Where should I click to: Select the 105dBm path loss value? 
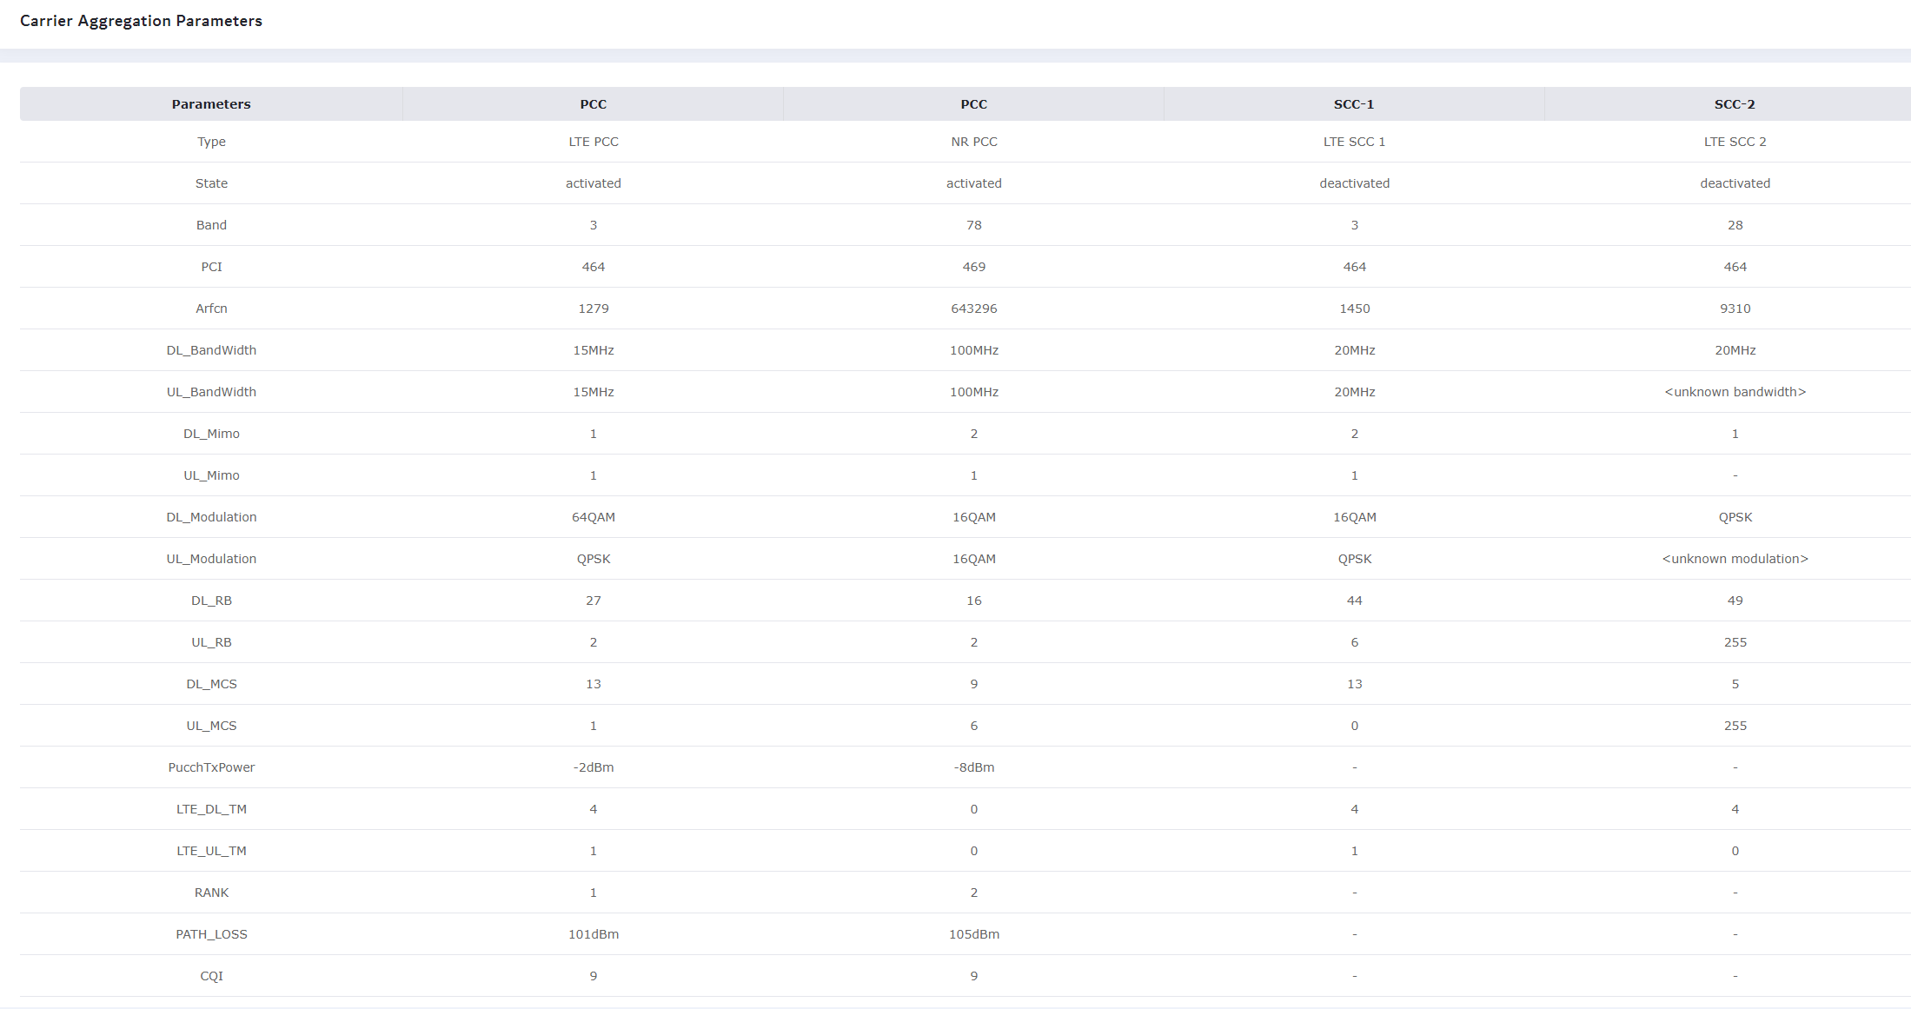pos(974,934)
